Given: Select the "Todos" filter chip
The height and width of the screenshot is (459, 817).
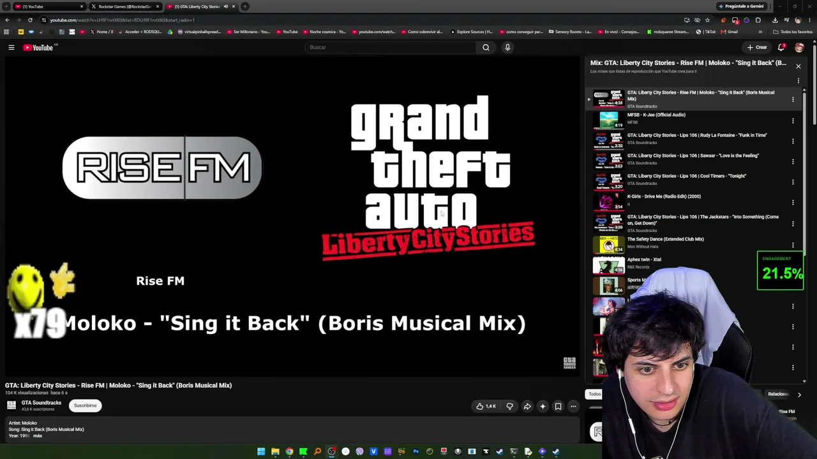Looking at the screenshot, I should point(595,394).
